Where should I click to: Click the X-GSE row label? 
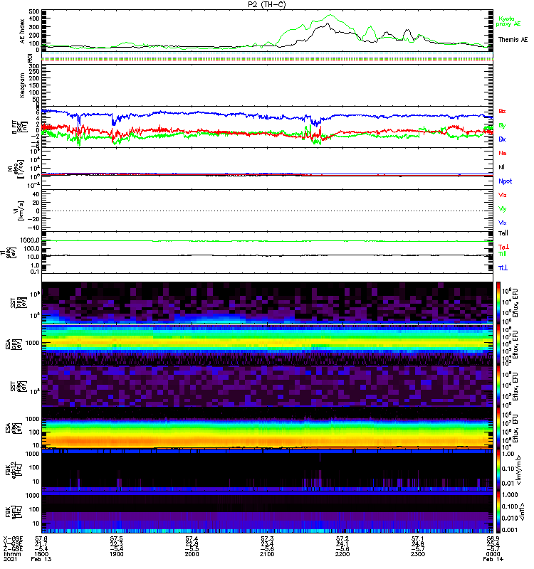click(13, 538)
